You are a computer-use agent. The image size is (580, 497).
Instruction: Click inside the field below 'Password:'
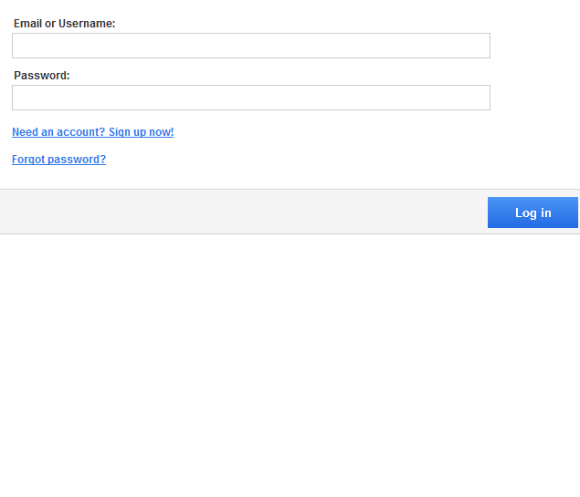(250, 98)
